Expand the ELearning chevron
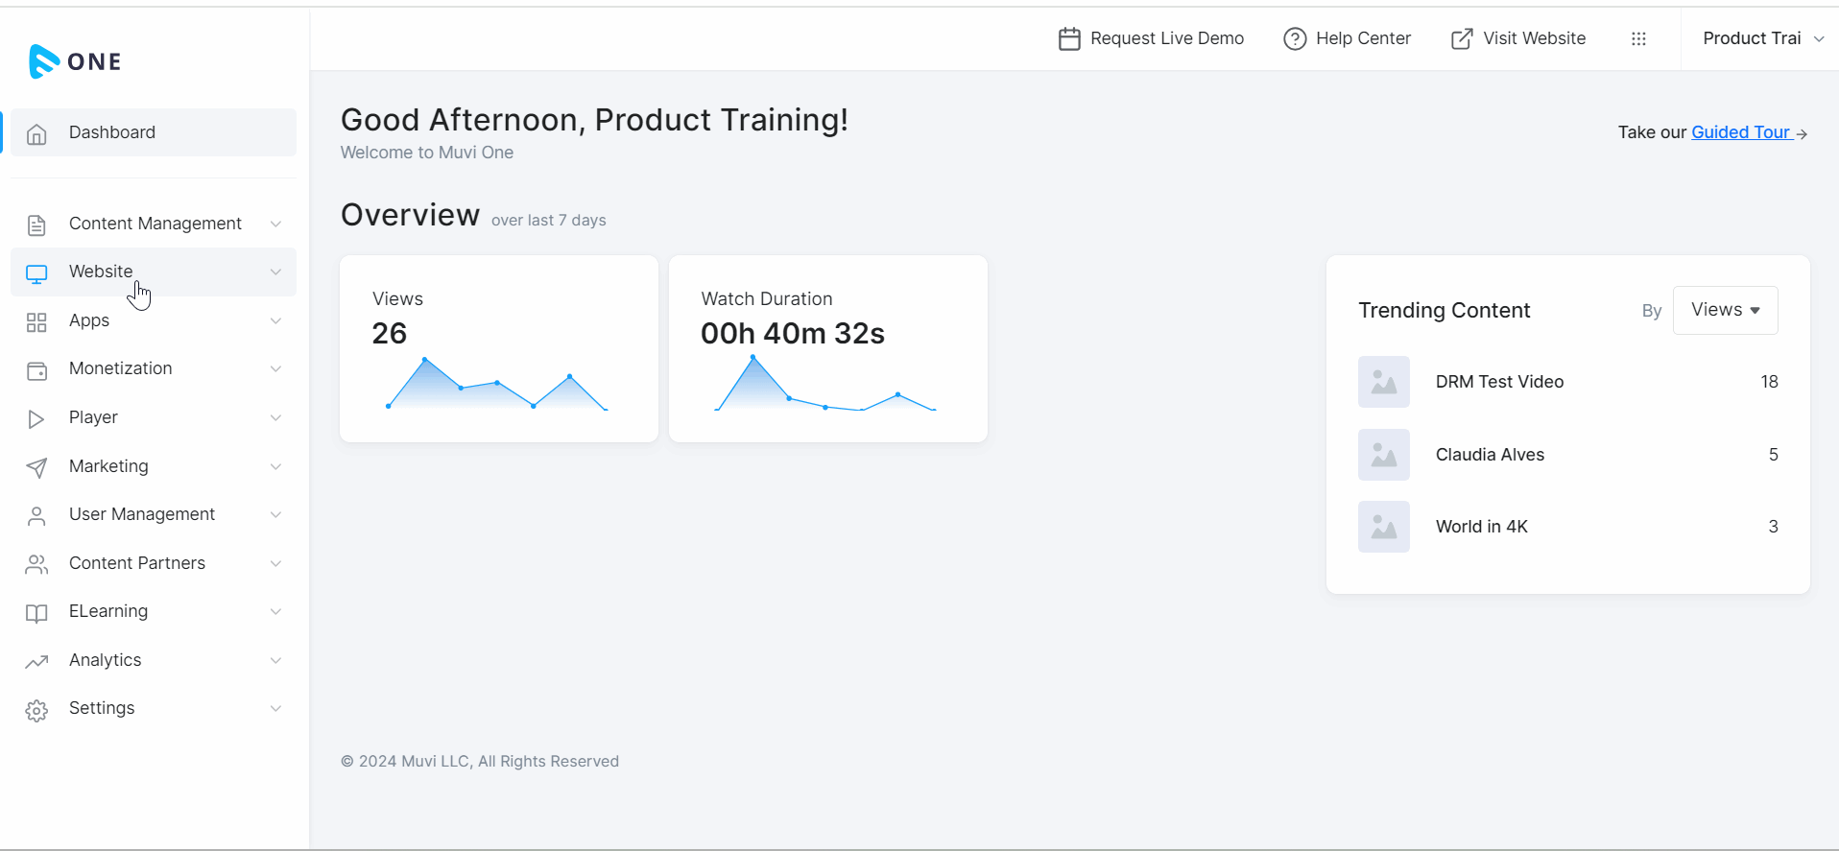Viewport: 1839px width, 851px height. pos(275,611)
